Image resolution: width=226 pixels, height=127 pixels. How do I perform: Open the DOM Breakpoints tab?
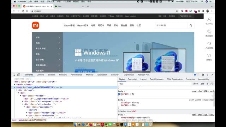click(x=174, y=79)
